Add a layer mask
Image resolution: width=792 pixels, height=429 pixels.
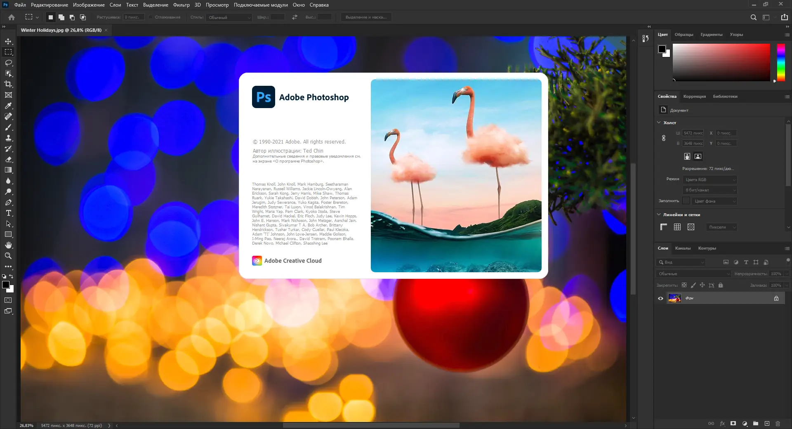pos(733,424)
